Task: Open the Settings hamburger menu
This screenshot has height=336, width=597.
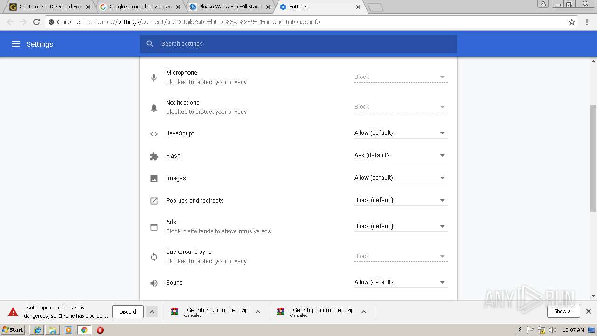Action: 16,44
